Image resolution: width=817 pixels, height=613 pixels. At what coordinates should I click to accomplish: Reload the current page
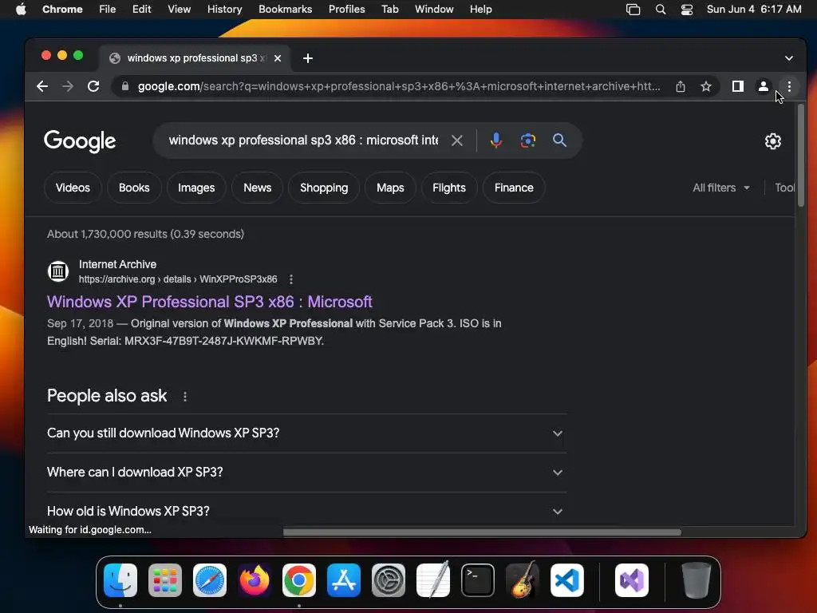click(93, 86)
